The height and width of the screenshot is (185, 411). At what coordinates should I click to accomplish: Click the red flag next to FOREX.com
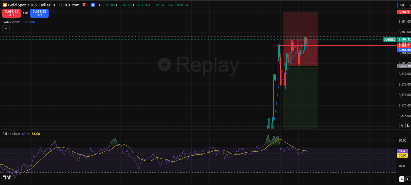[x=84, y=5]
